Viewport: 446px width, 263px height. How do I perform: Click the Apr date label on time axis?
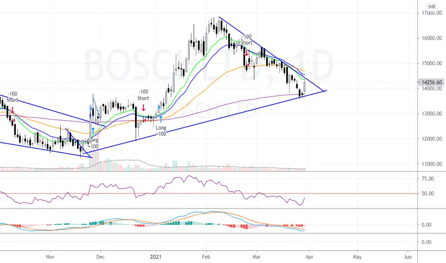309,257
